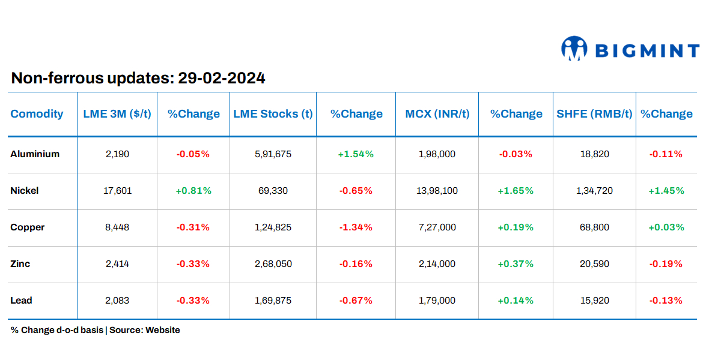Click Lead SHFE price 15,920

pos(595,301)
